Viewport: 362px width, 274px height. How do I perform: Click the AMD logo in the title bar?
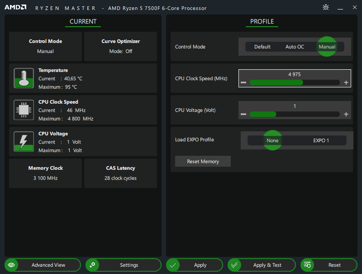point(15,7)
